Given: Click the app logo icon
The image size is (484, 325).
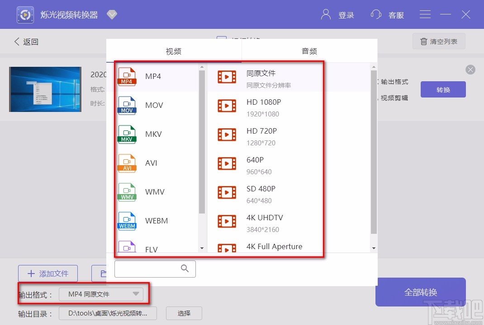Looking at the screenshot, I should pos(25,14).
